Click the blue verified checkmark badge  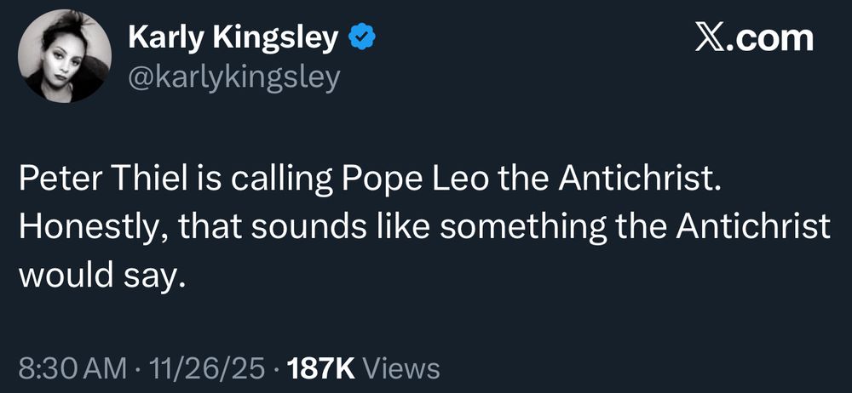point(361,37)
